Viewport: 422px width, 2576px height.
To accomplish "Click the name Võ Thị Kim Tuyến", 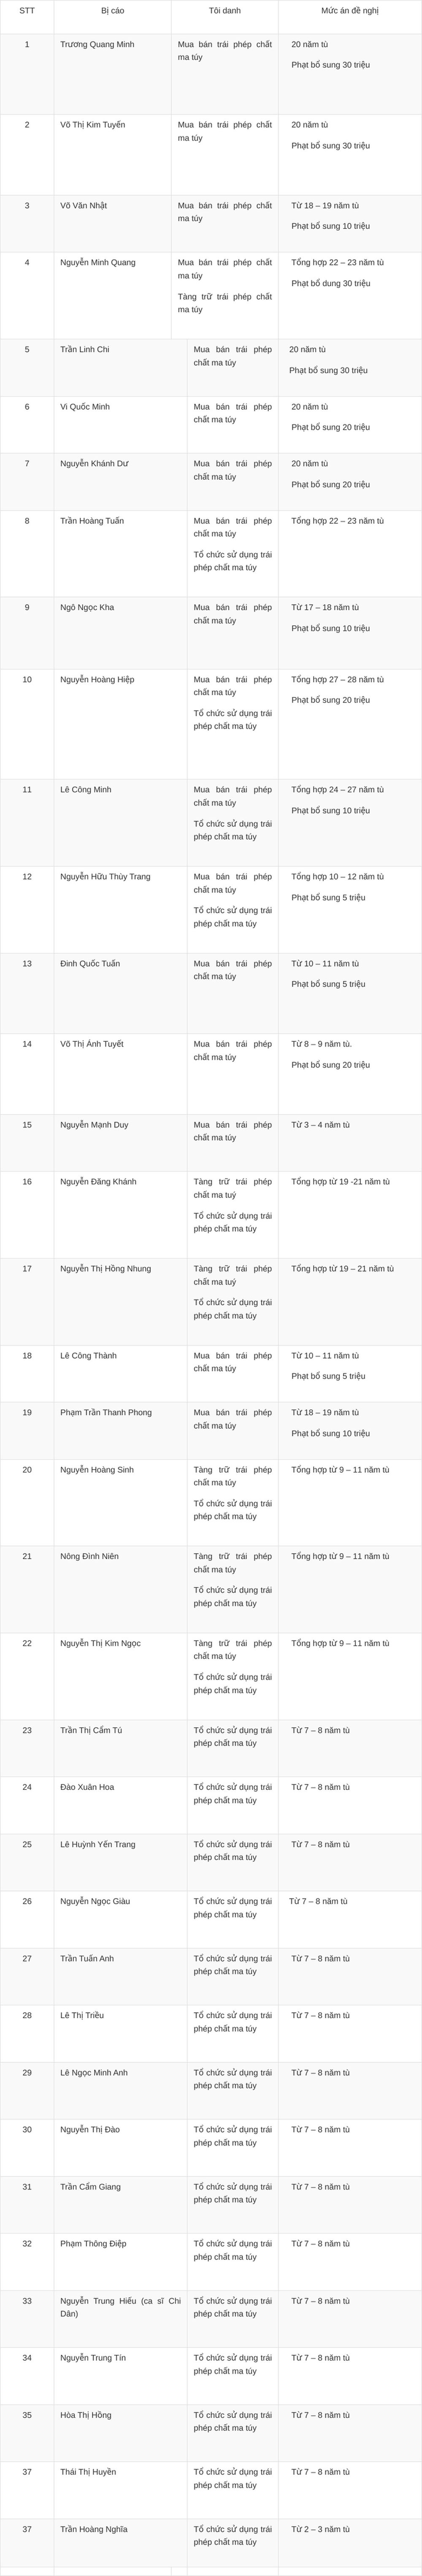I will 92,125.
